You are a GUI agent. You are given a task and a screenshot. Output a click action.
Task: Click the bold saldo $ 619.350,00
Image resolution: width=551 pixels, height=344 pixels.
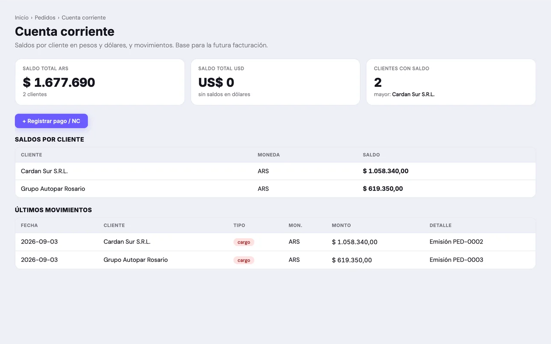pos(383,189)
